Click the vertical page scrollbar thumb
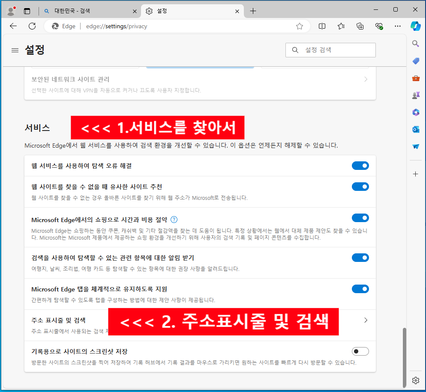426x392 pixels. 404,357
